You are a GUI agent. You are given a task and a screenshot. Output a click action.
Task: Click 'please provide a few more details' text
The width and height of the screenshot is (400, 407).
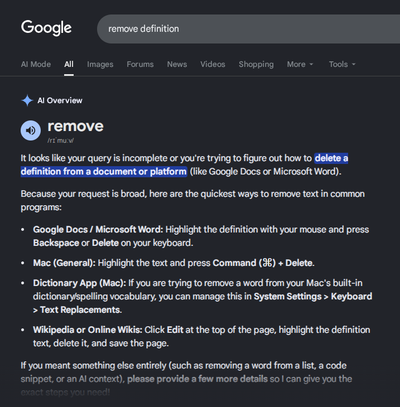(x=197, y=379)
